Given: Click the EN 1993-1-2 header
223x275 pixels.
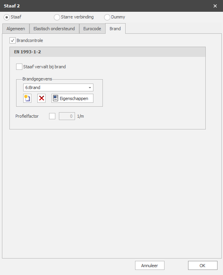Looking at the screenshot, I should click(108, 52).
